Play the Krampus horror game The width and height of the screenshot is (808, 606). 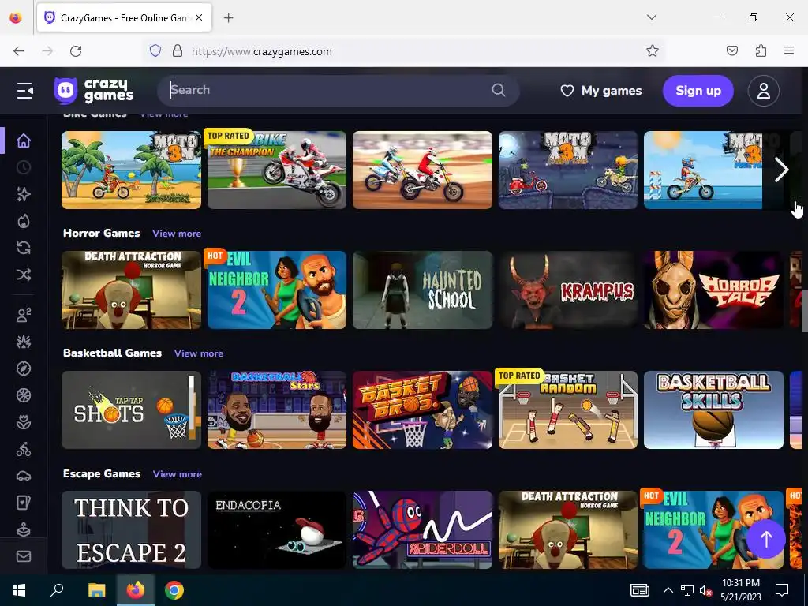pyautogui.click(x=568, y=290)
